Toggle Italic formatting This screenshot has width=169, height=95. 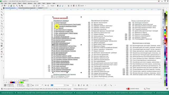coord(81,85)
